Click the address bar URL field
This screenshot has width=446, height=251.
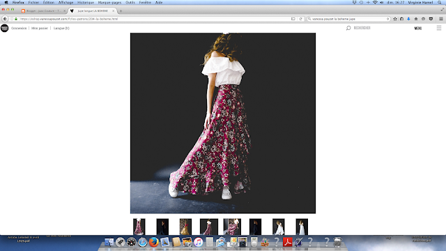tap(153, 19)
